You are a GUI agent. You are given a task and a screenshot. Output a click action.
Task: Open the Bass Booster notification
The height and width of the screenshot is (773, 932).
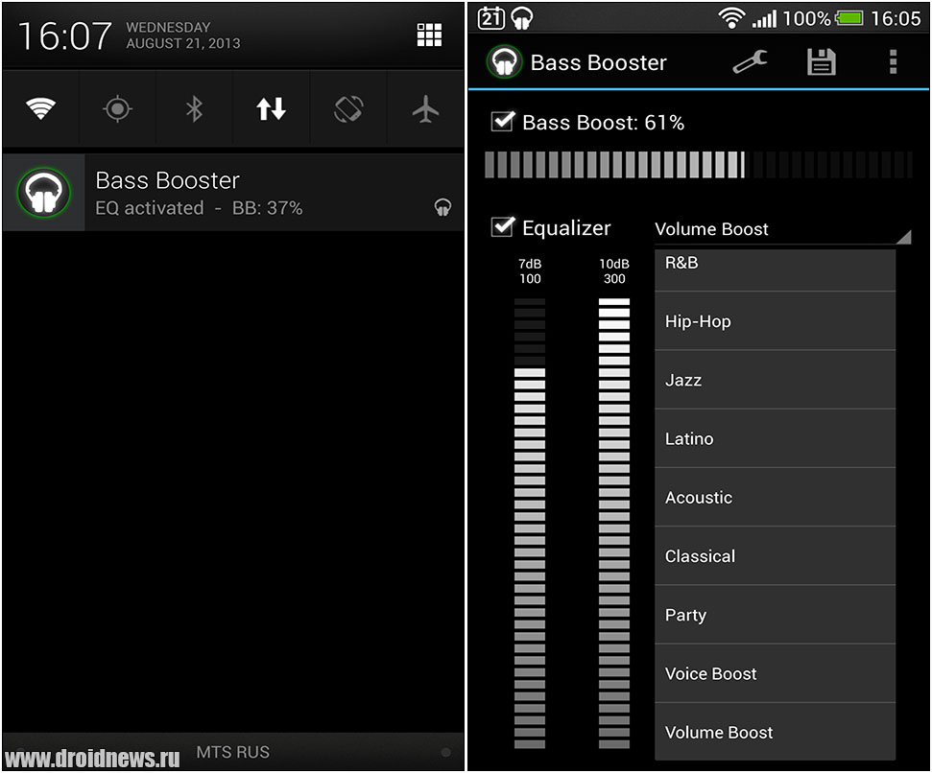click(233, 193)
